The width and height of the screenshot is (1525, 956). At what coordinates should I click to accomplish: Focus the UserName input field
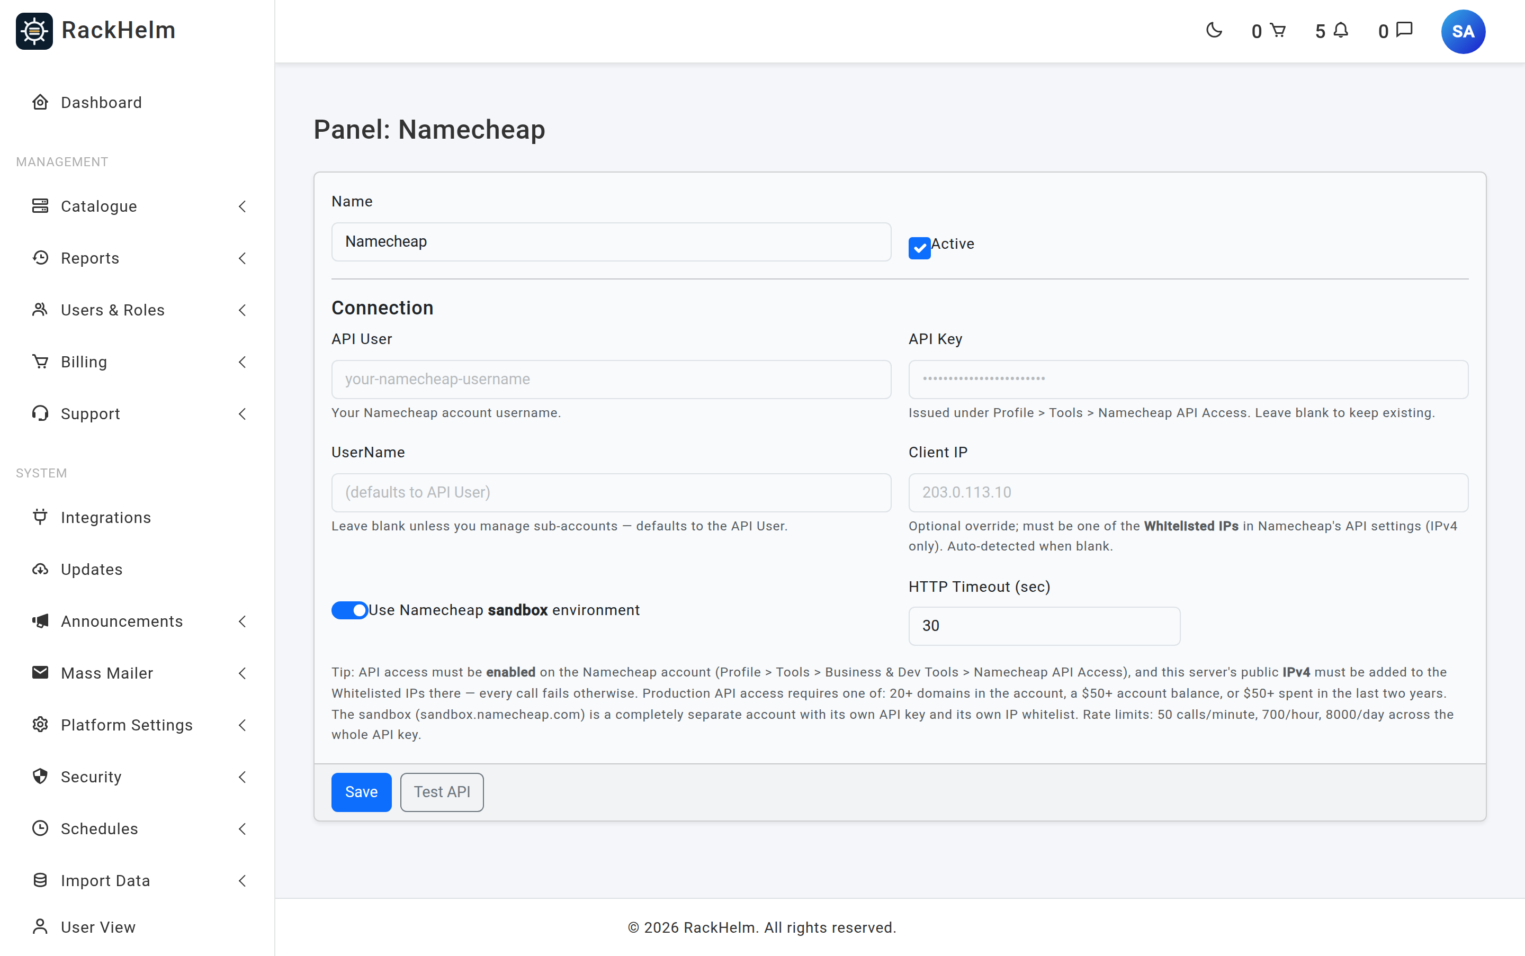pyautogui.click(x=611, y=492)
